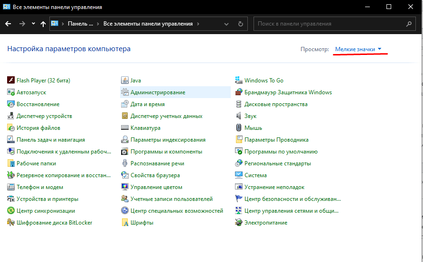Open the Мышь mouse icon

click(239, 128)
